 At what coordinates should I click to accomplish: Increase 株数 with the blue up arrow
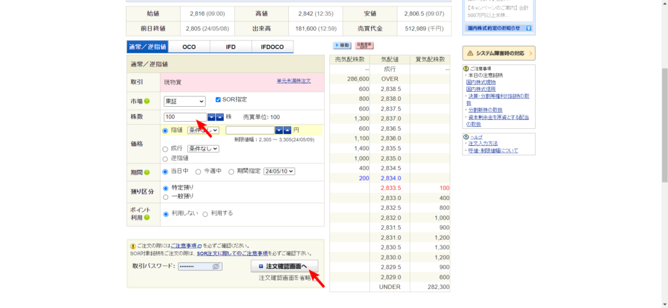(x=219, y=117)
